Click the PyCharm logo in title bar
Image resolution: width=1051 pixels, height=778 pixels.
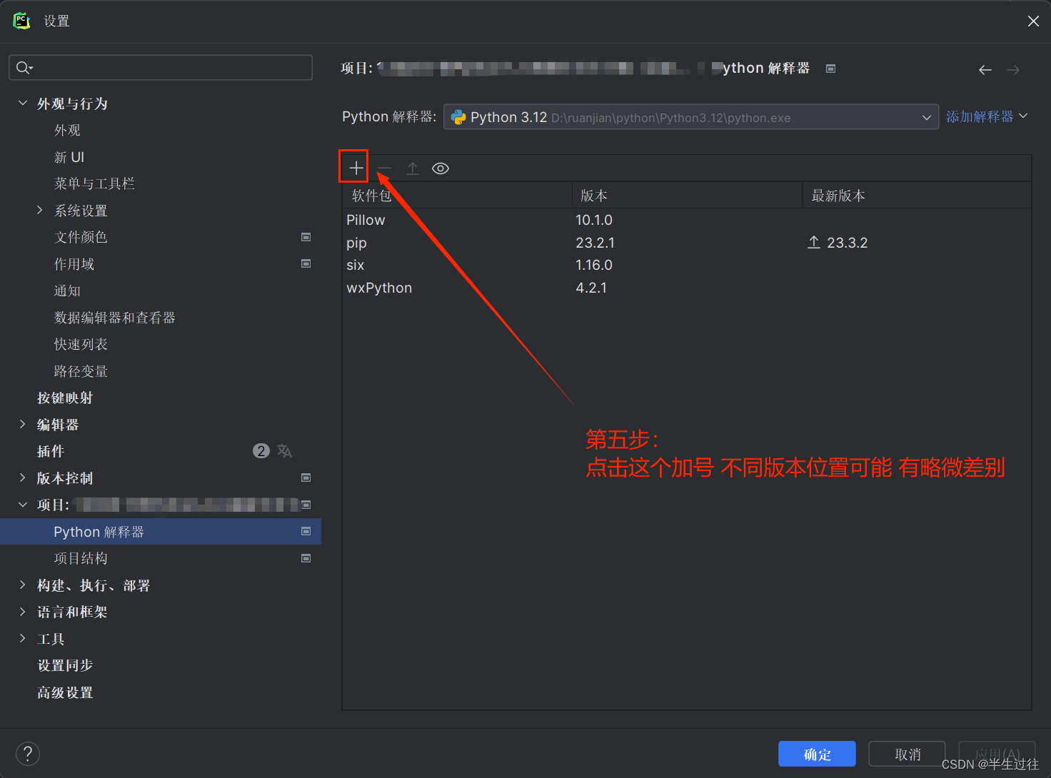pyautogui.click(x=21, y=21)
